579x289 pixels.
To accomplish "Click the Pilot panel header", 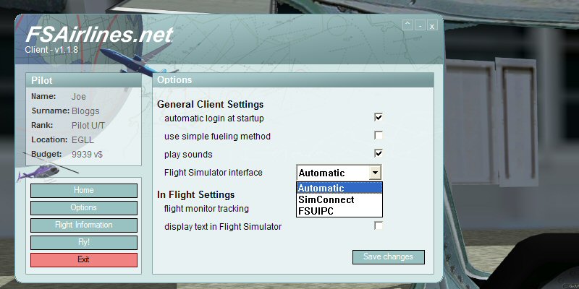I will (84, 80).
